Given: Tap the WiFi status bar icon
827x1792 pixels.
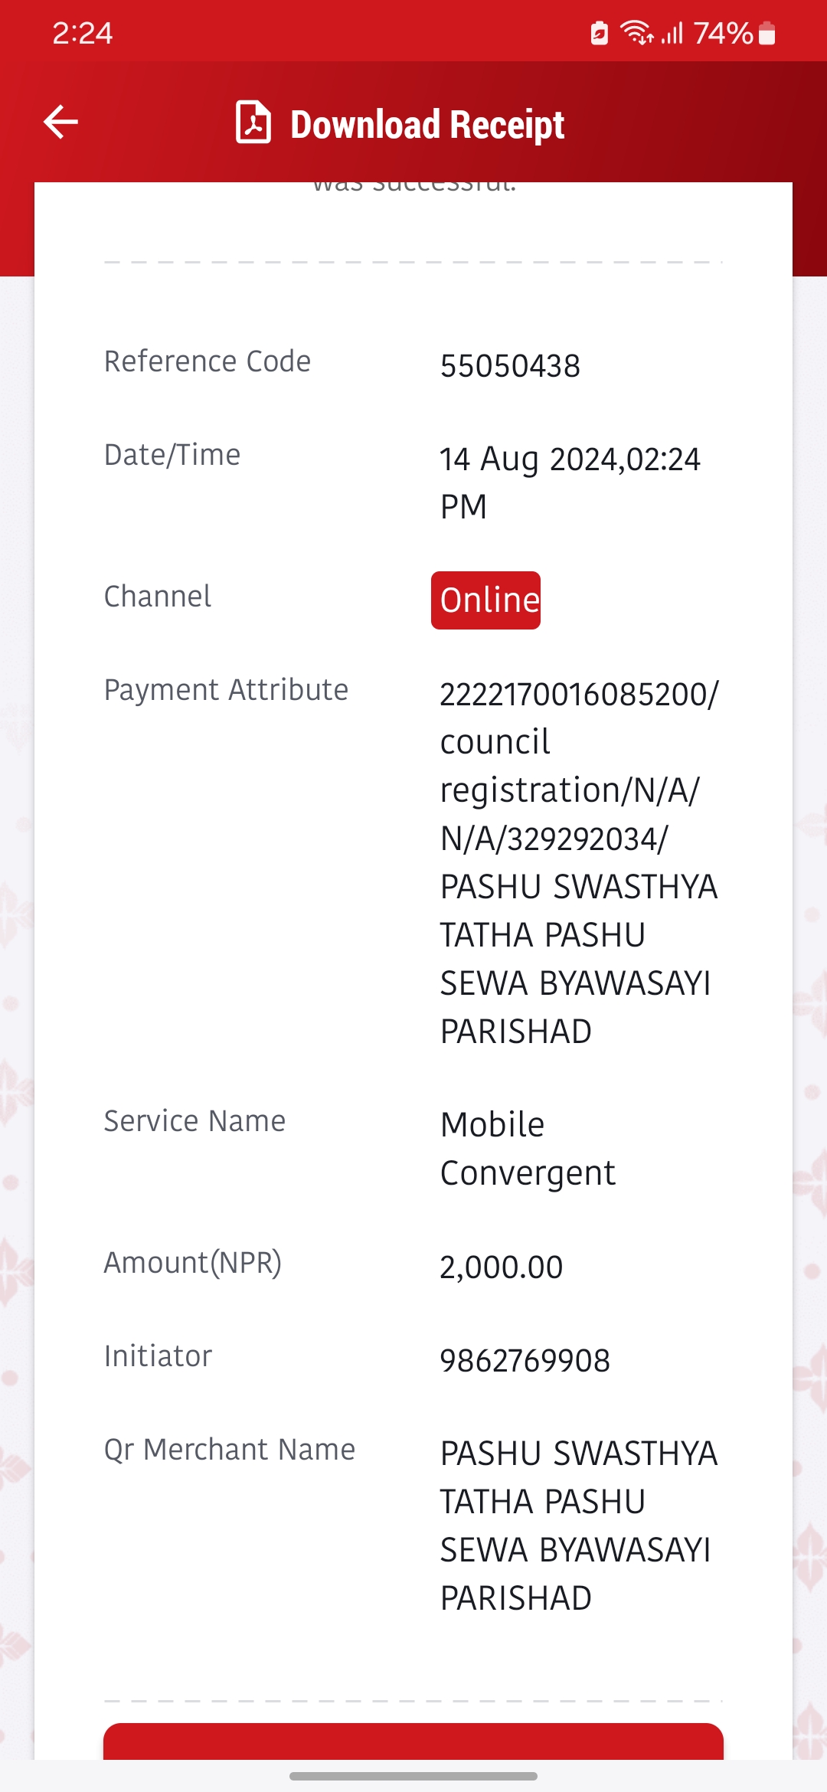Looking at the screenshot, I should coord(636,33).
